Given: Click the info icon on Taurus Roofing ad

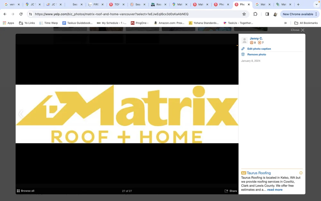Looking at the screenshot, I should pos(301,173).
